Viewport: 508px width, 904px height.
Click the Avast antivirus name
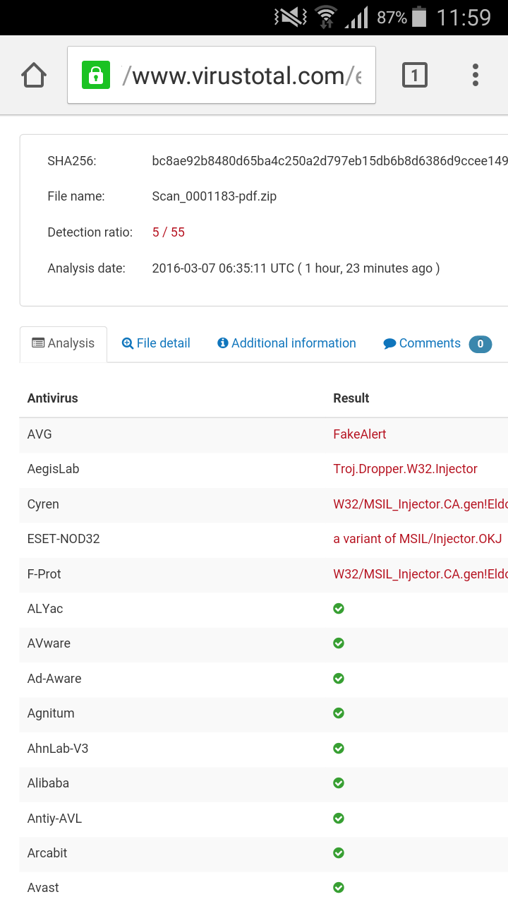coord(43,888)
